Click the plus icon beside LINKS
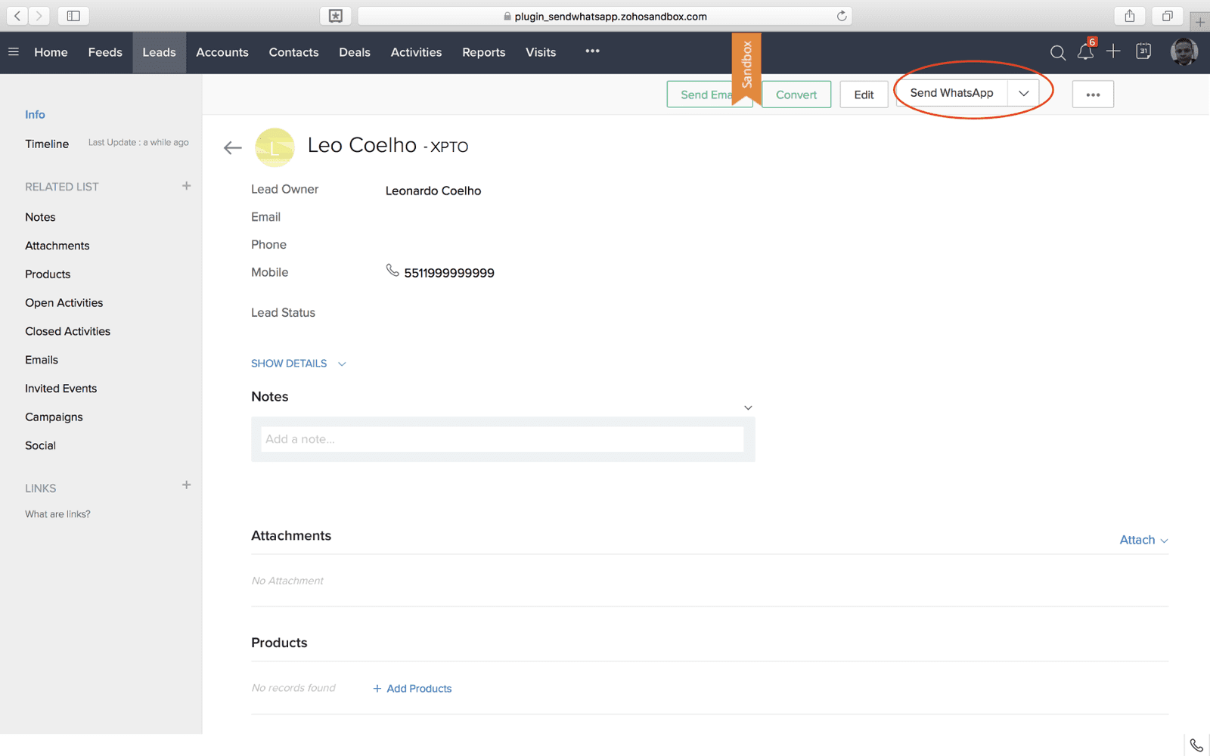 coord(186,485)
